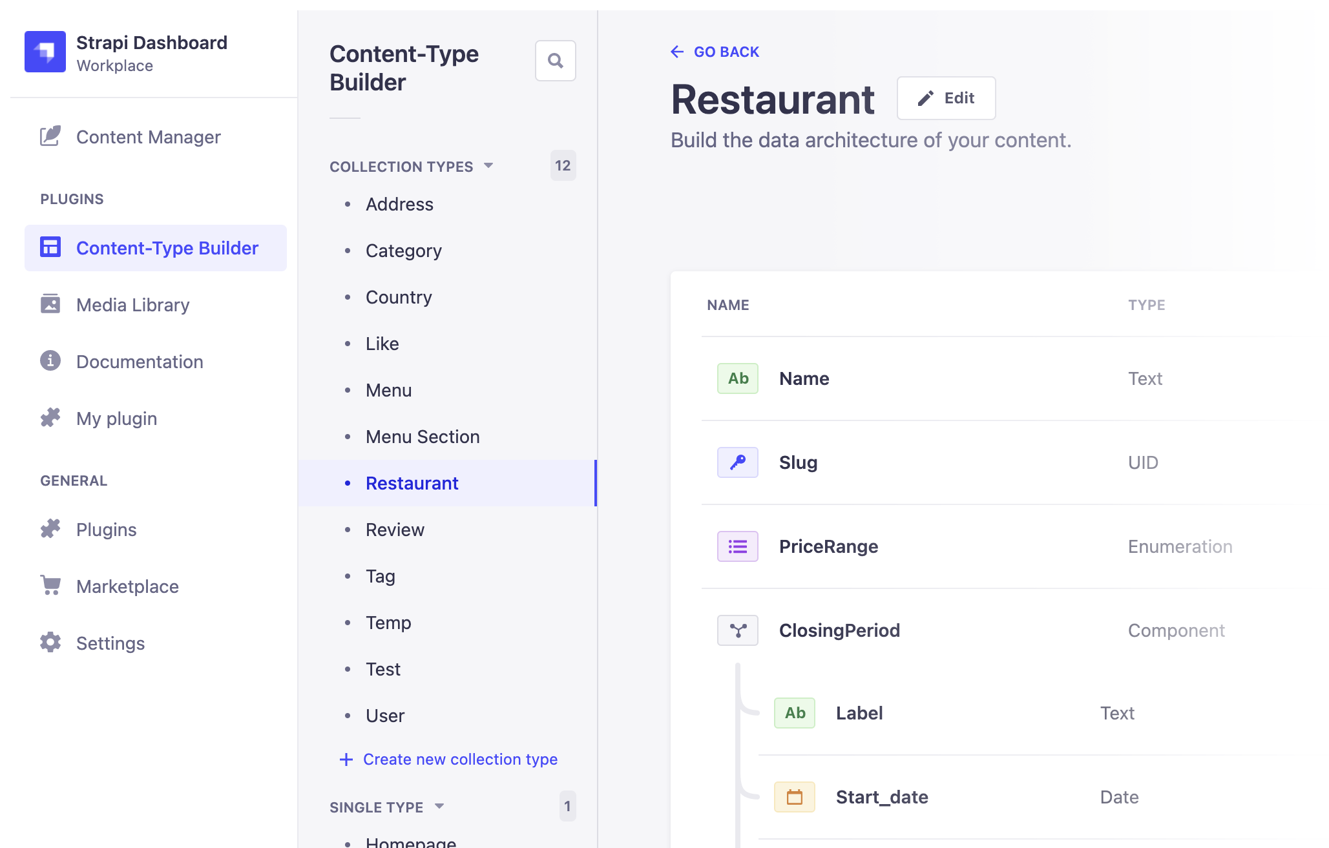1329x848 pixels.
Task: Click the Slug field label
Action: pyautogui.click(x=799, y=463)
